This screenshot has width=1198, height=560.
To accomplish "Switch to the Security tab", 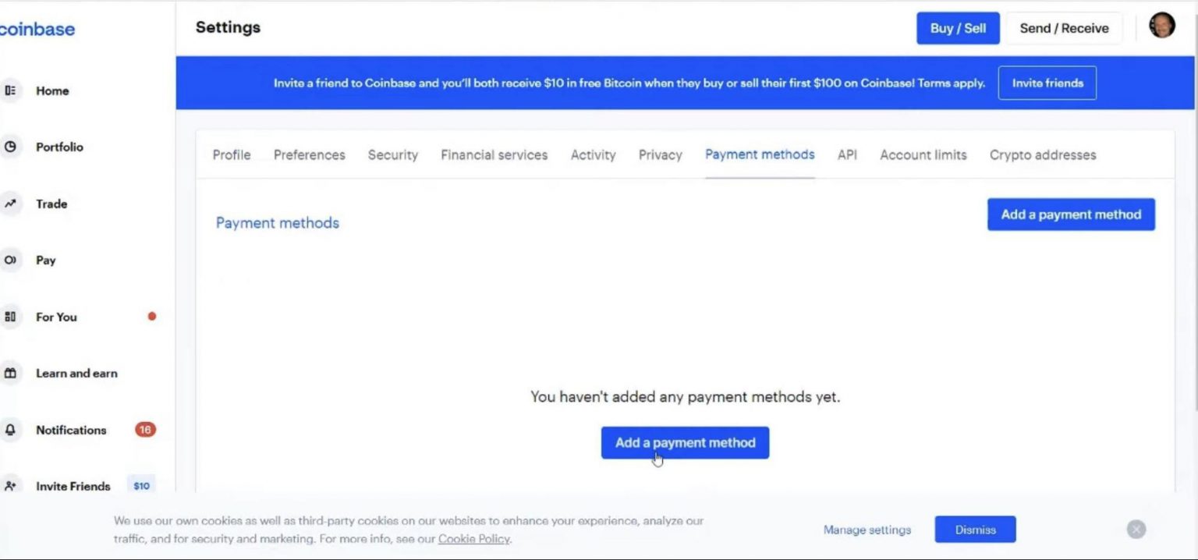I will 392,155.
